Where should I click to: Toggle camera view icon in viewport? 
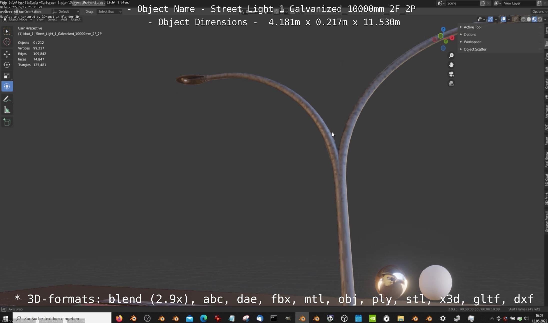point(451,74)
